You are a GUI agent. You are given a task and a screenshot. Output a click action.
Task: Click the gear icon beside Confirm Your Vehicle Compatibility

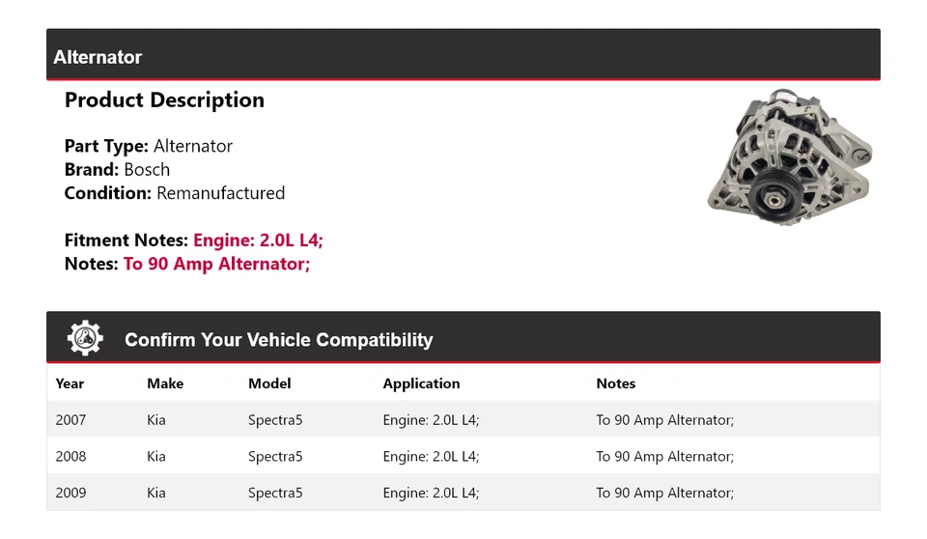pyautogui.click(x=85, y=338)
